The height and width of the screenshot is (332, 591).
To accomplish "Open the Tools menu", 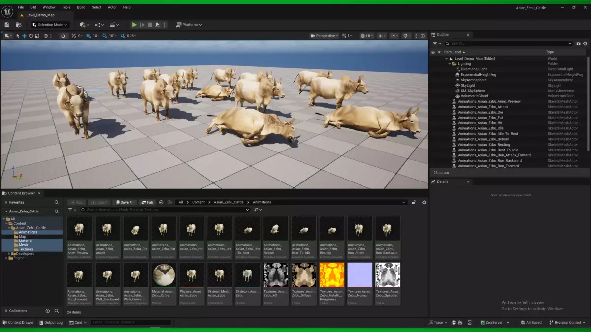I will 66,7.
